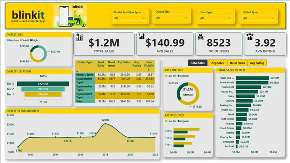Select the Meat bar
The width and height of the screenshot is (290, 163).
[242, 115]
